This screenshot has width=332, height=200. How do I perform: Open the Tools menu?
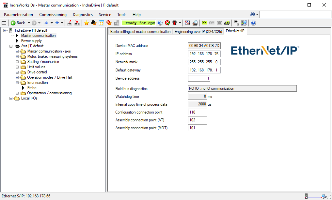(x=122, y=15)
